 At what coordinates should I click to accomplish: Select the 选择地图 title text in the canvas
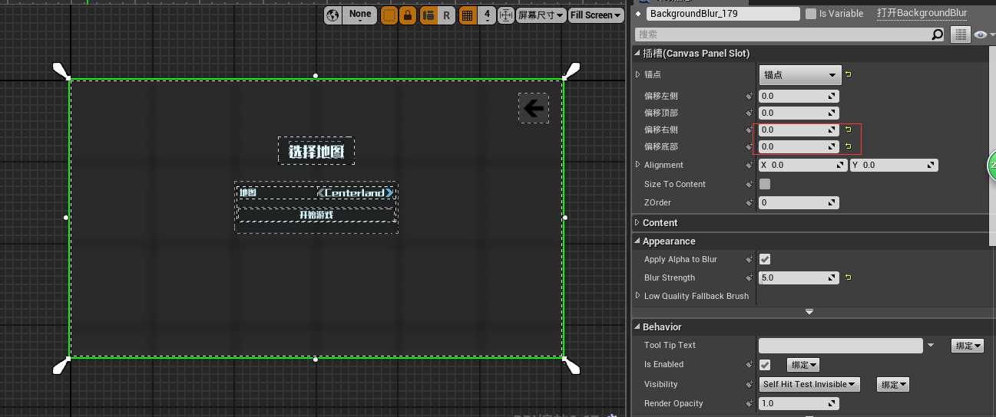point(316,151)
